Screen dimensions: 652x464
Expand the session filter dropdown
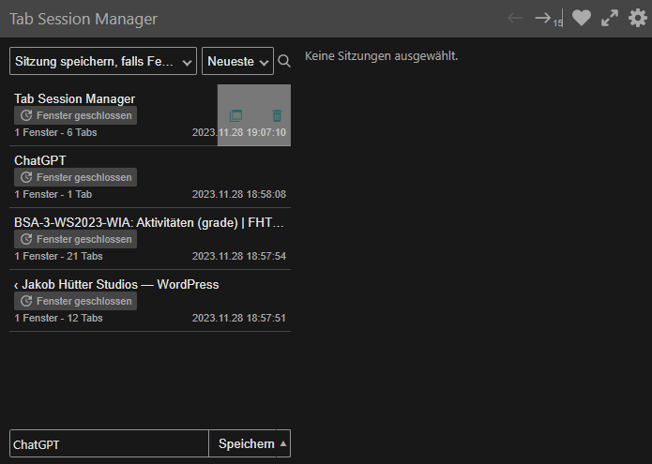(103, 61)
